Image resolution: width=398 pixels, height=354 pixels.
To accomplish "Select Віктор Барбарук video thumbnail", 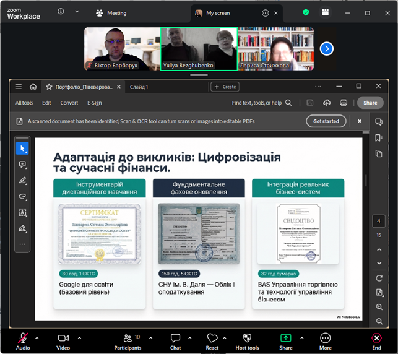I will [x=123, y=49].
